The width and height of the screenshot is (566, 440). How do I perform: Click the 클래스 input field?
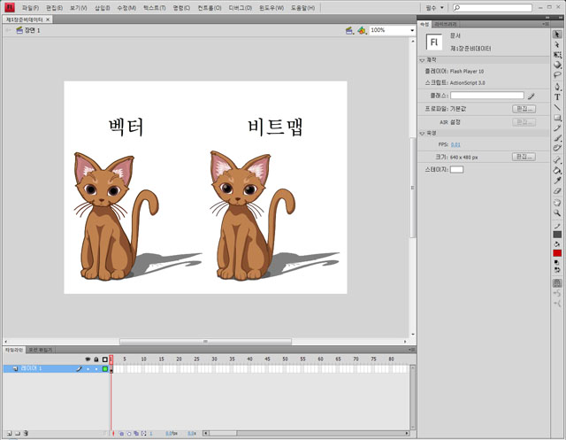[x=486, y=95]
